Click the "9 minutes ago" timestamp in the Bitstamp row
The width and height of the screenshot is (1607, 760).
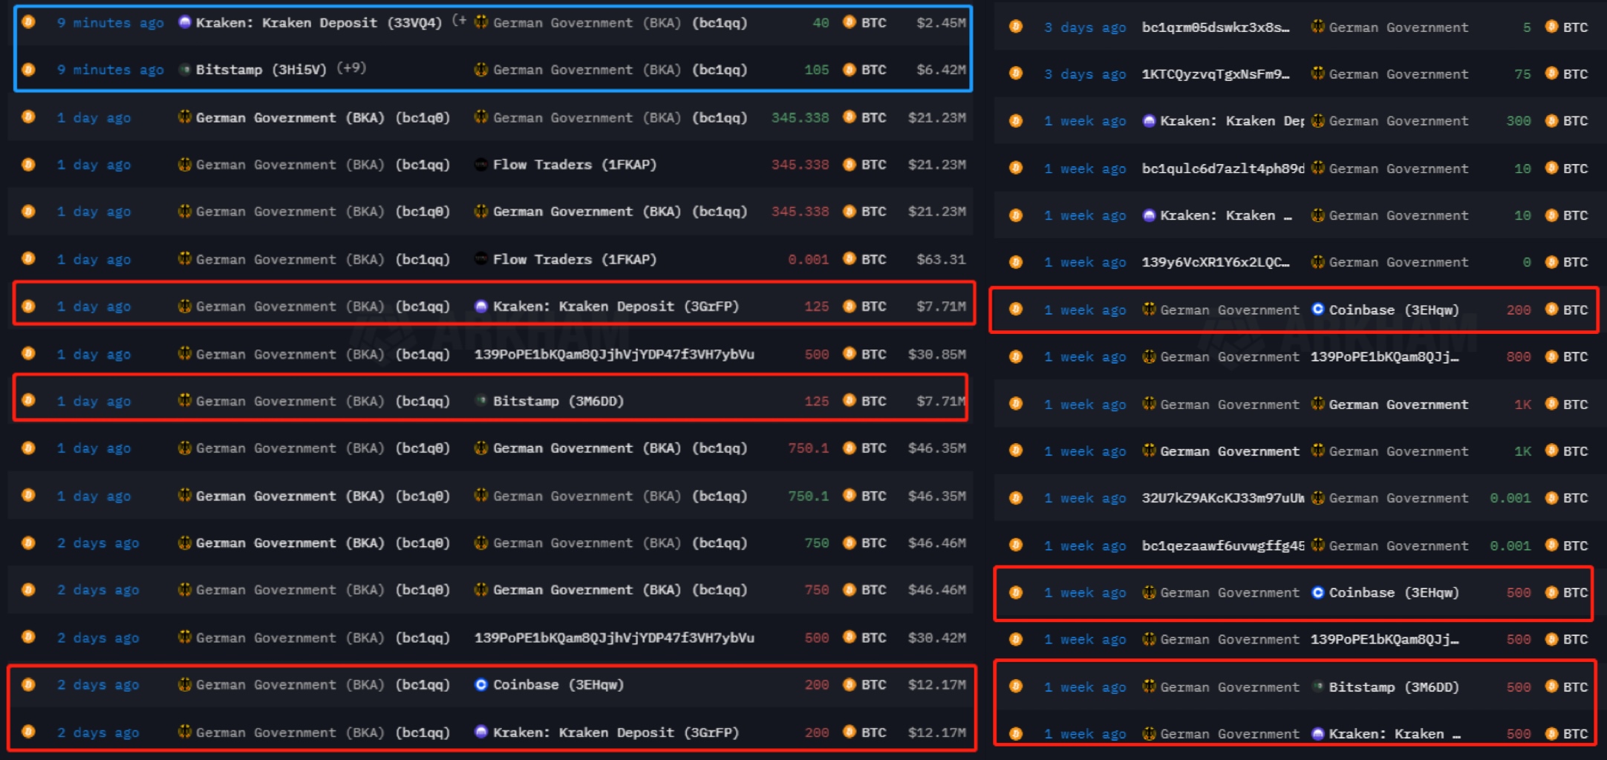(x=111, y=70)
